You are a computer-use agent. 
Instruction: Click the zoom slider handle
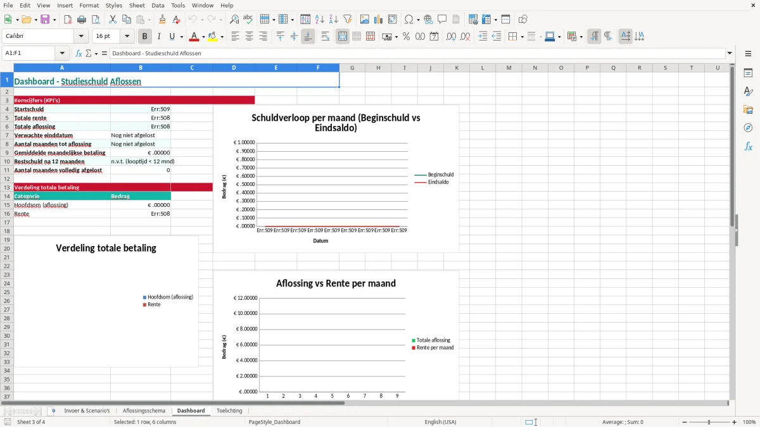coord(709,422)
